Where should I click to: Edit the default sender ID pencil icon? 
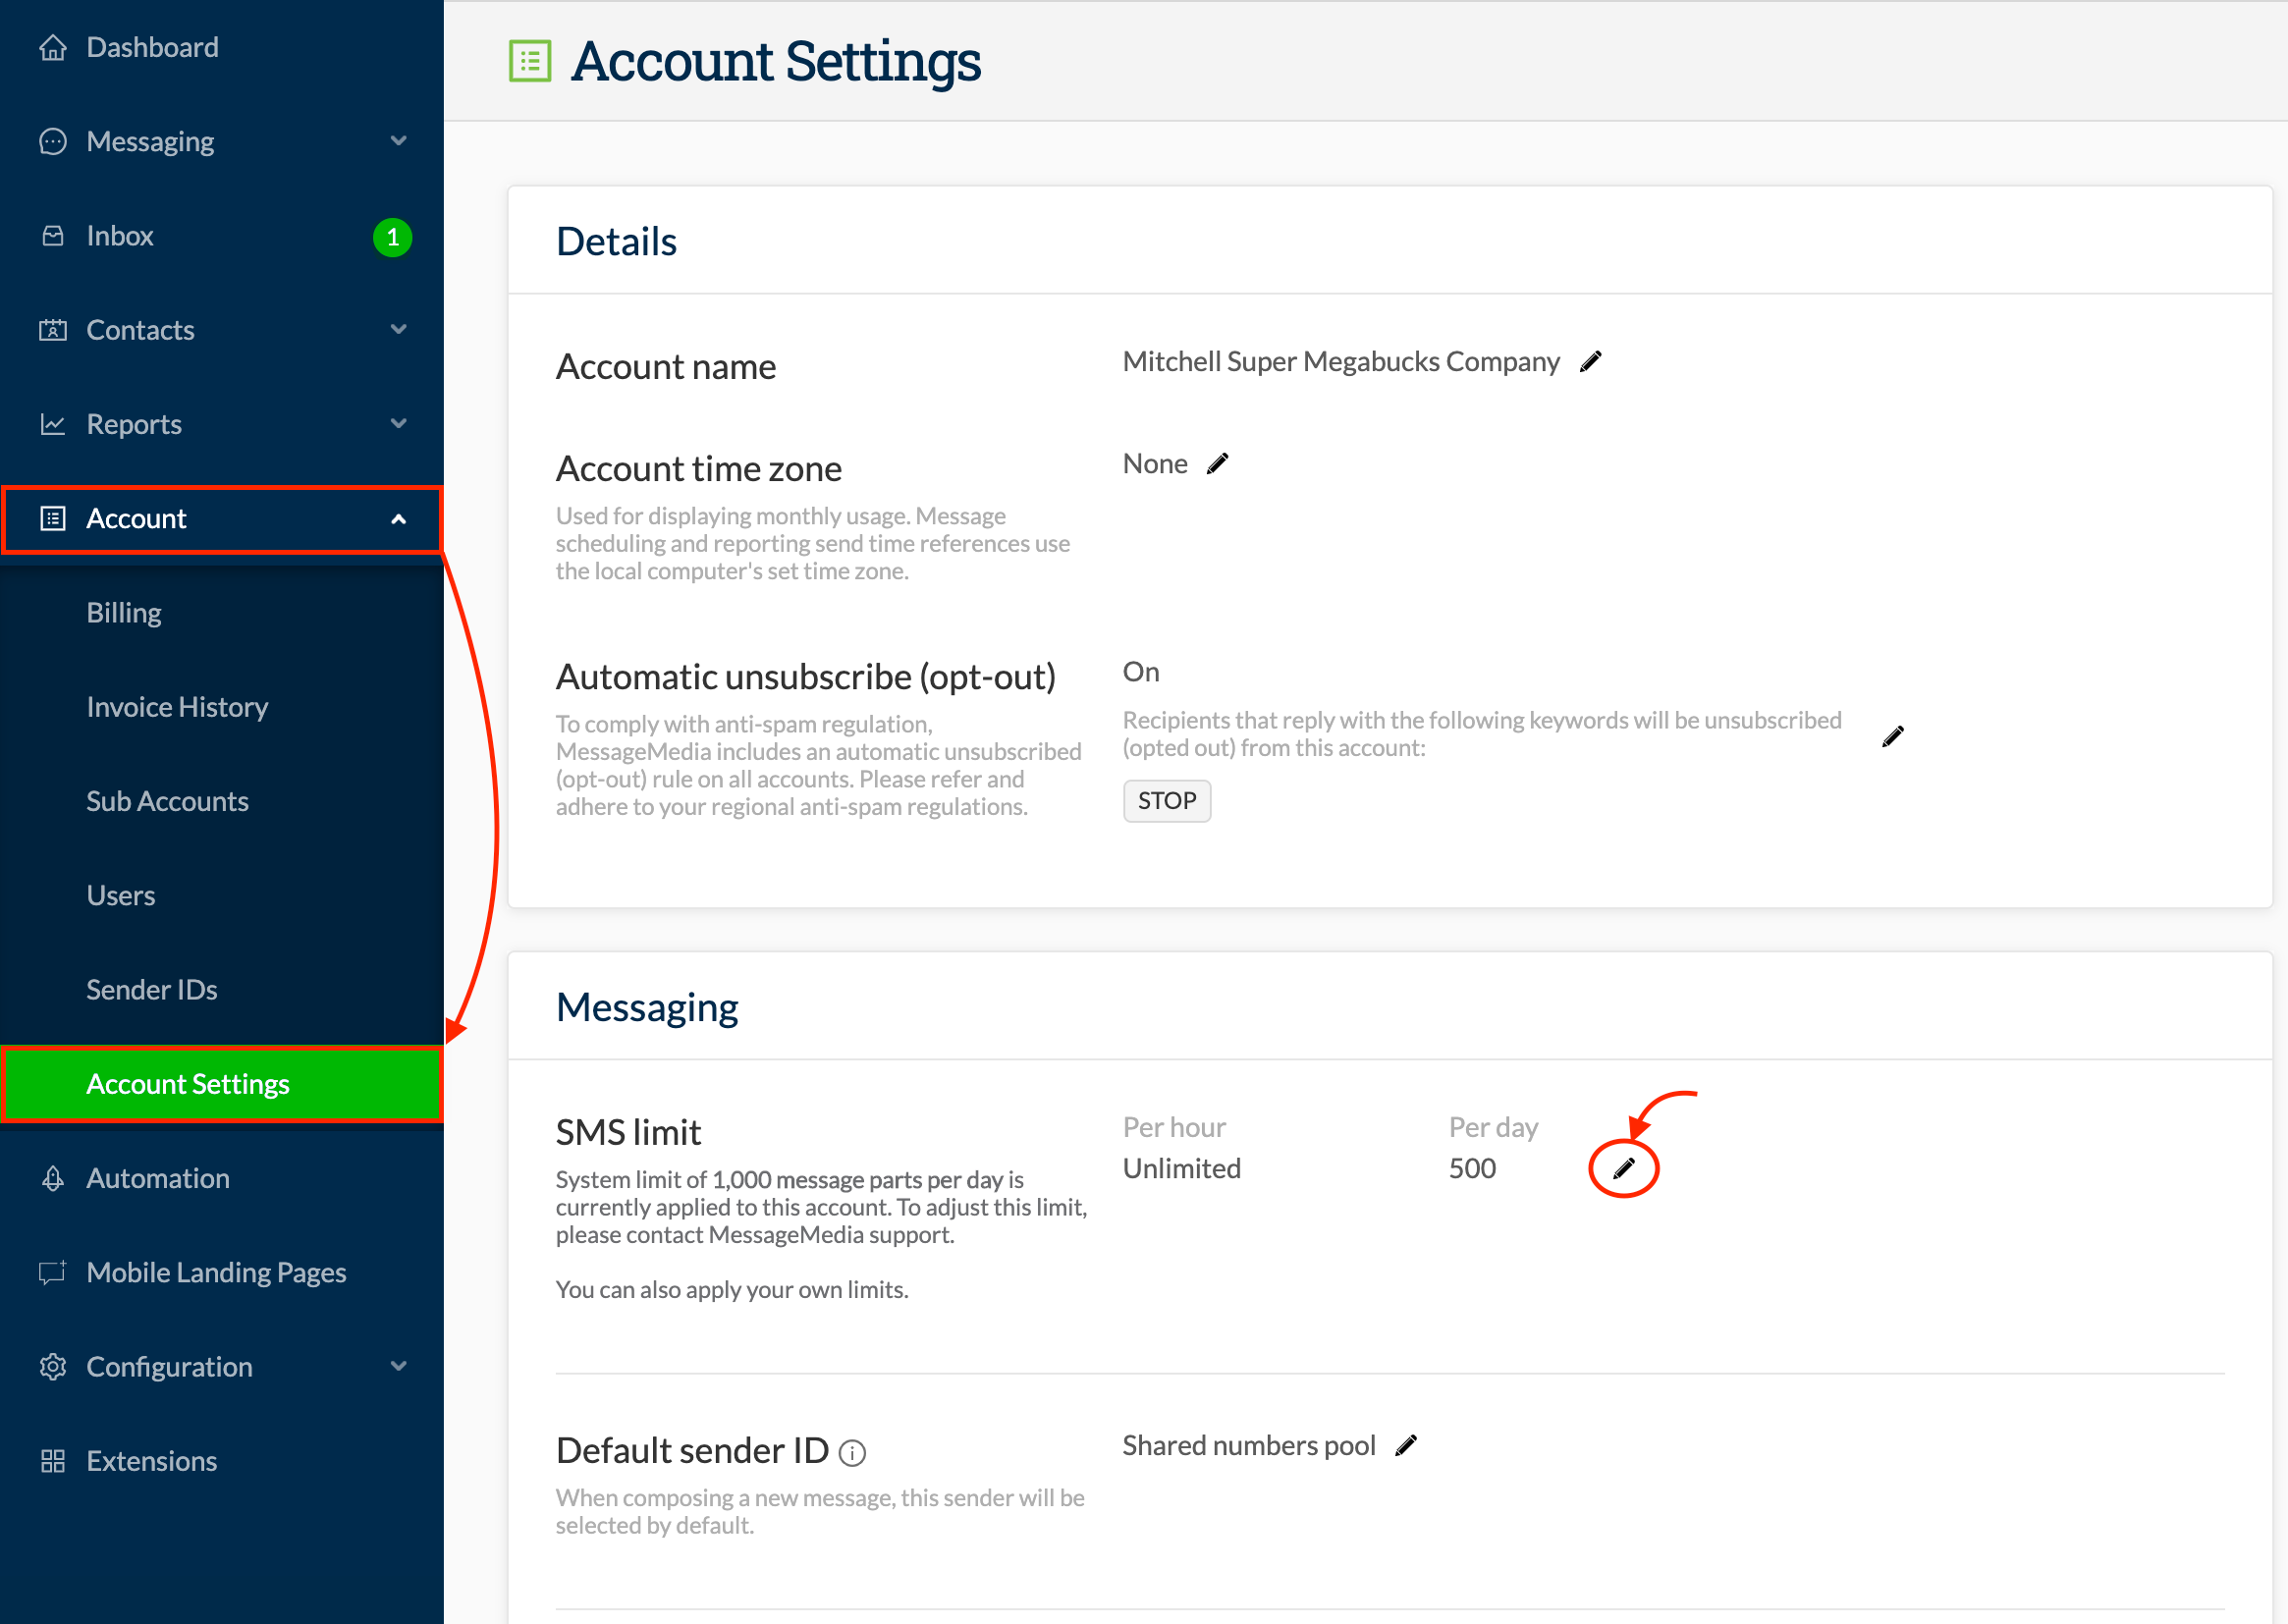(x=1406, y=1446)
